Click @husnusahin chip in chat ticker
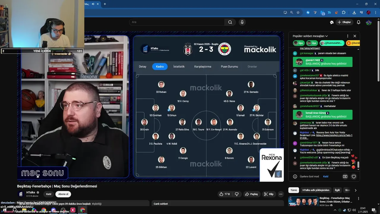Screen dimensions: 380x214 pos(332,43)
